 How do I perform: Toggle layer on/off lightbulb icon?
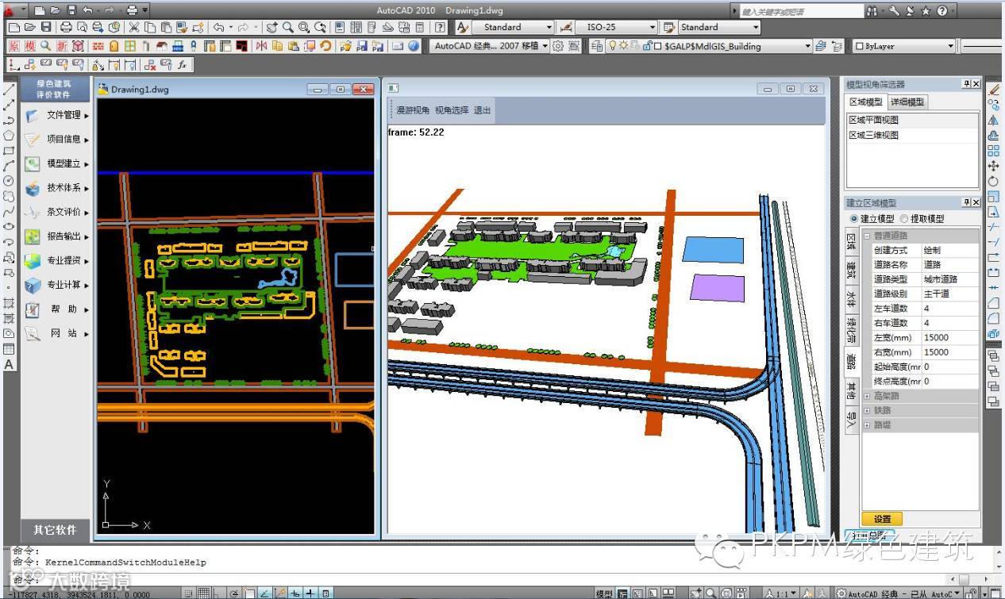(613, 46)
